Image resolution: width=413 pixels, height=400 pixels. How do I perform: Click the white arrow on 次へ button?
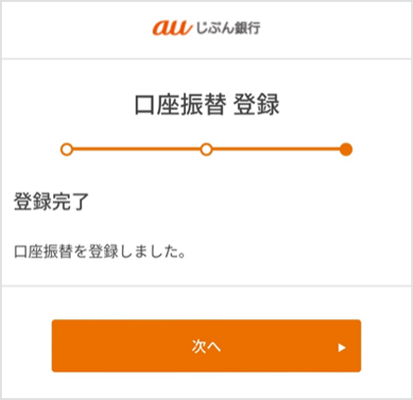341,348
